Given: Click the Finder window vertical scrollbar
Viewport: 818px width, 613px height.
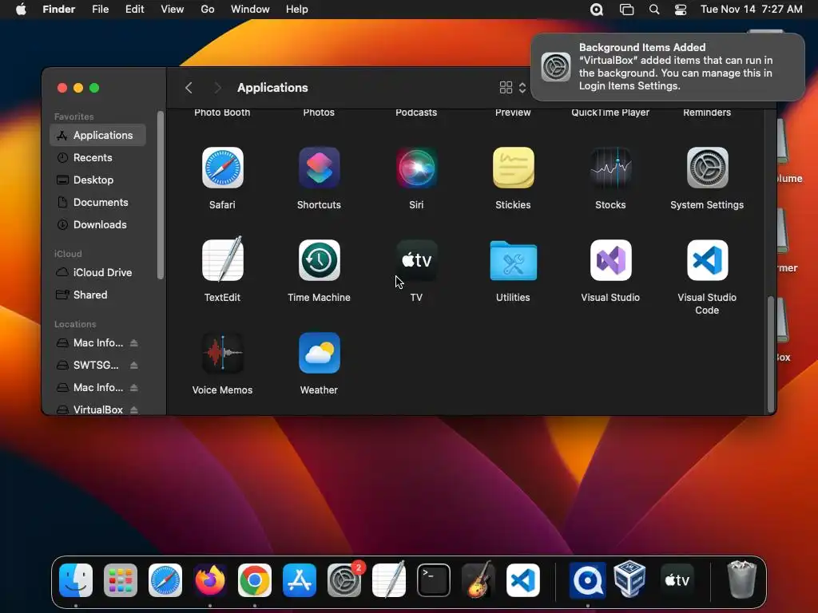Looking at the screenshot, I should coord(771,354).
